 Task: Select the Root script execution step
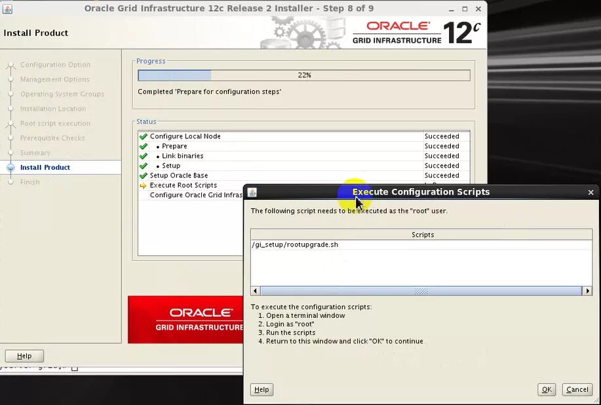tap(55, 123)
